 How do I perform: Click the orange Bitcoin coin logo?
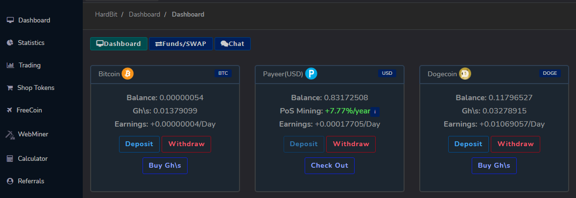coord(128,74)
